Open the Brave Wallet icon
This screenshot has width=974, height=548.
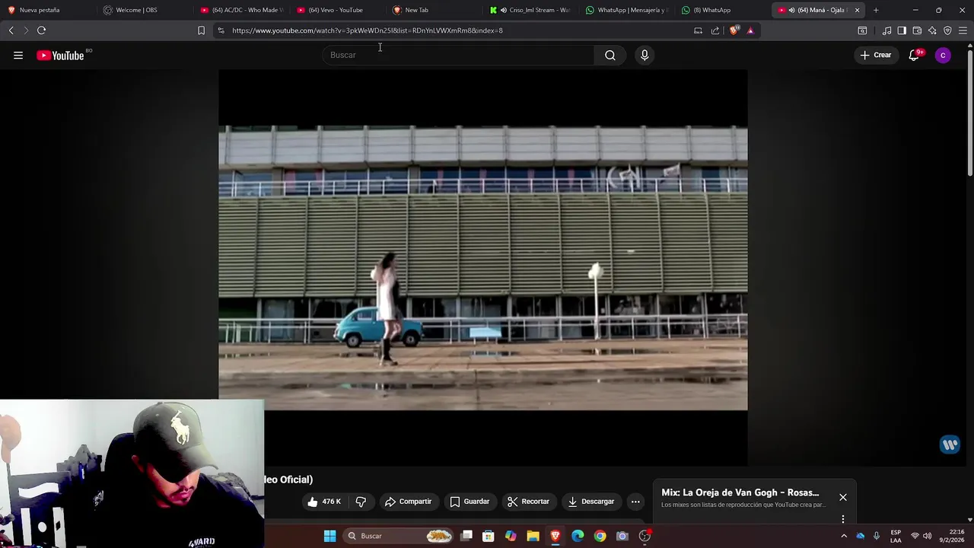click(917, 30)
